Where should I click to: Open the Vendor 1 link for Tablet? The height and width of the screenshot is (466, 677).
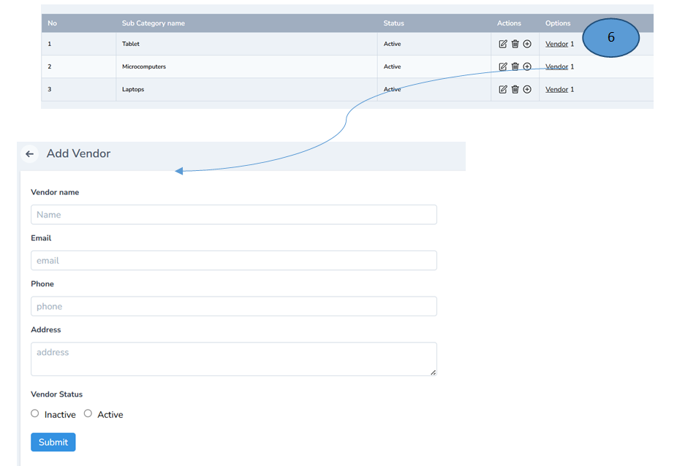[x=556, y=44]
